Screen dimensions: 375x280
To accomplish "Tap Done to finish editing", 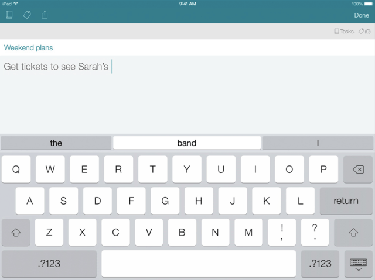I will (x=362, y=15).
